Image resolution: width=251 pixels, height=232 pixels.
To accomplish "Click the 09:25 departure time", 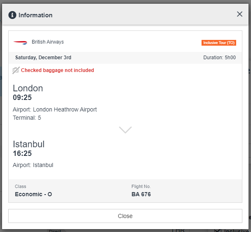I will (22, 97).
